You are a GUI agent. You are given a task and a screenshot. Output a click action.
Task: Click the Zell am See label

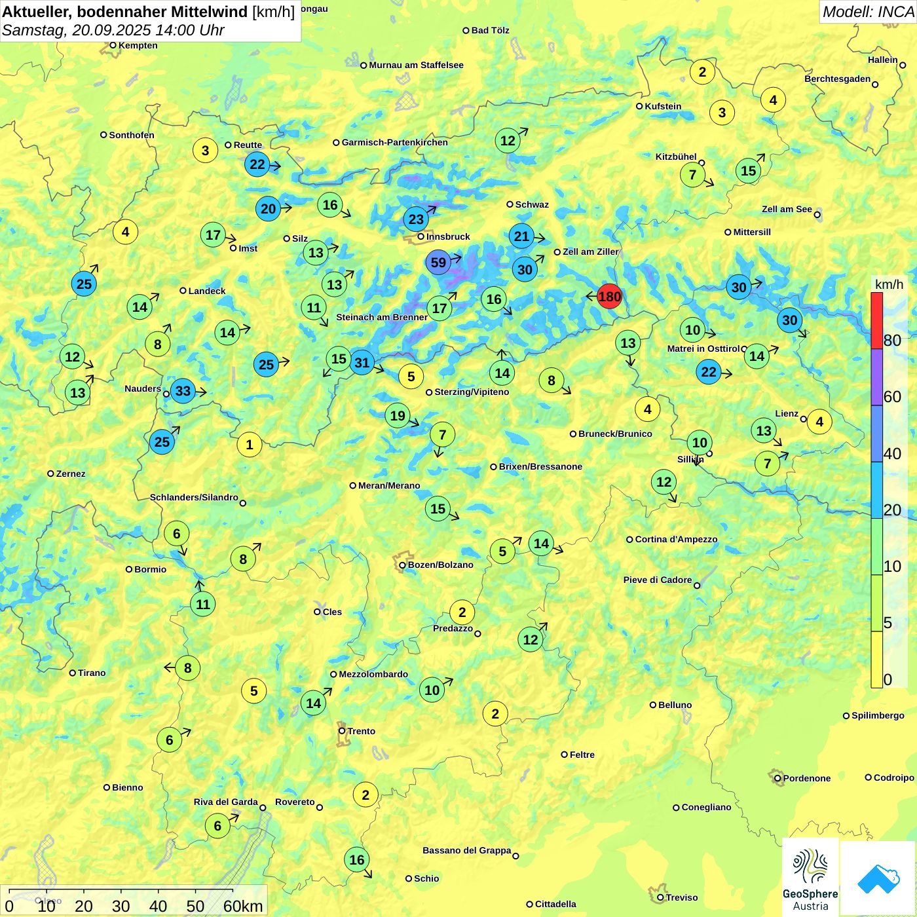click(x=787, y=209)
